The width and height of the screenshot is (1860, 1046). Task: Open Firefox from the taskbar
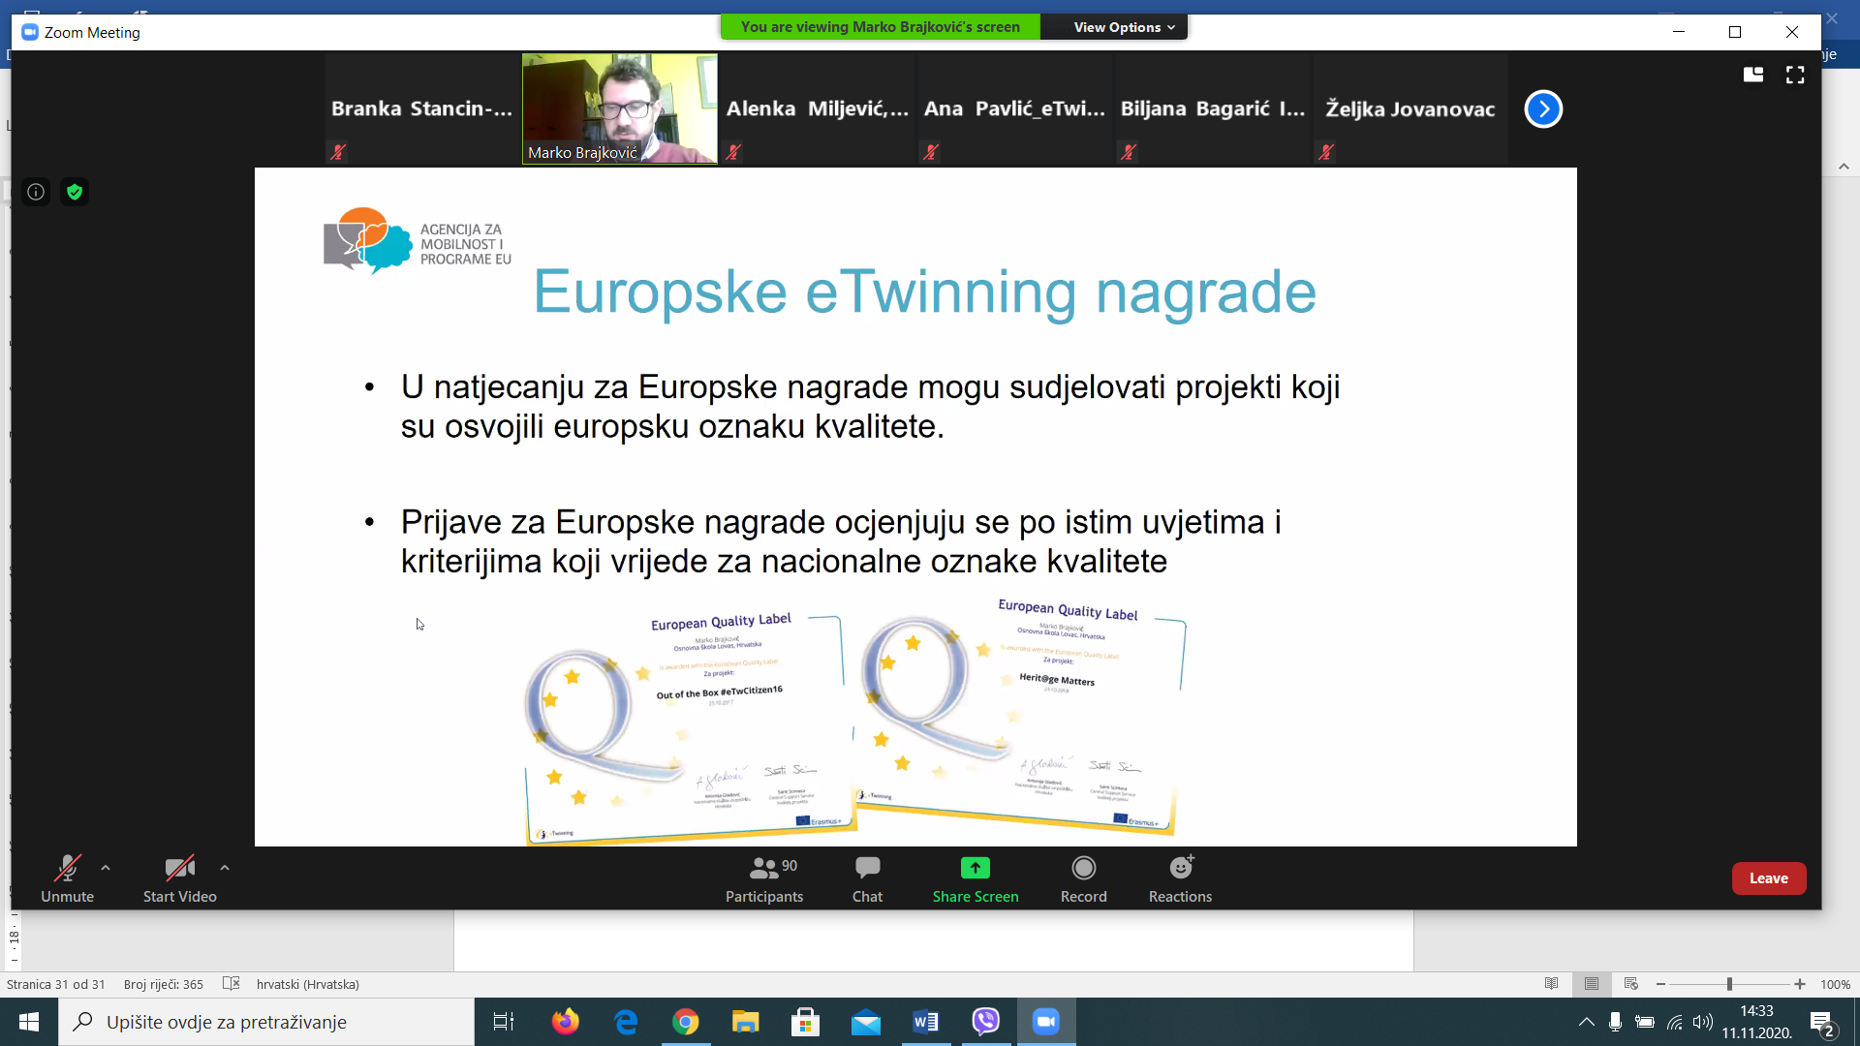click(x=565, y=1022)
